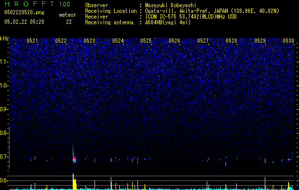
Task: Click the bright pink meteor echo after 0522
Action: 74,158
